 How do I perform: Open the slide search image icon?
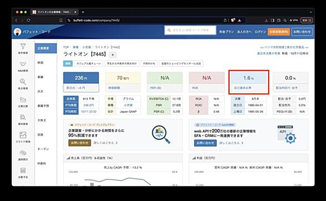coord(23,135)
